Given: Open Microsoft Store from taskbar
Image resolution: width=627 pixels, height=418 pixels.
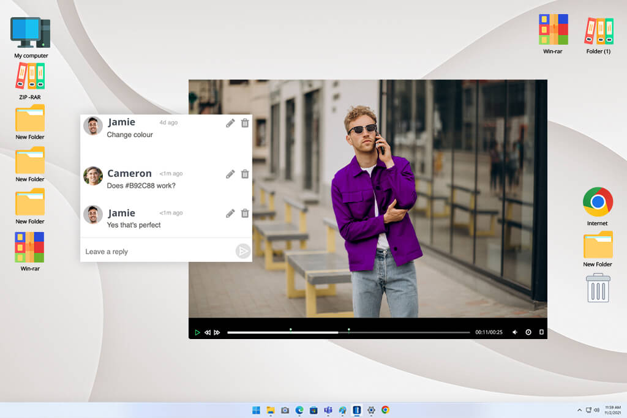Looking at the screenshot, I should 313,410.
